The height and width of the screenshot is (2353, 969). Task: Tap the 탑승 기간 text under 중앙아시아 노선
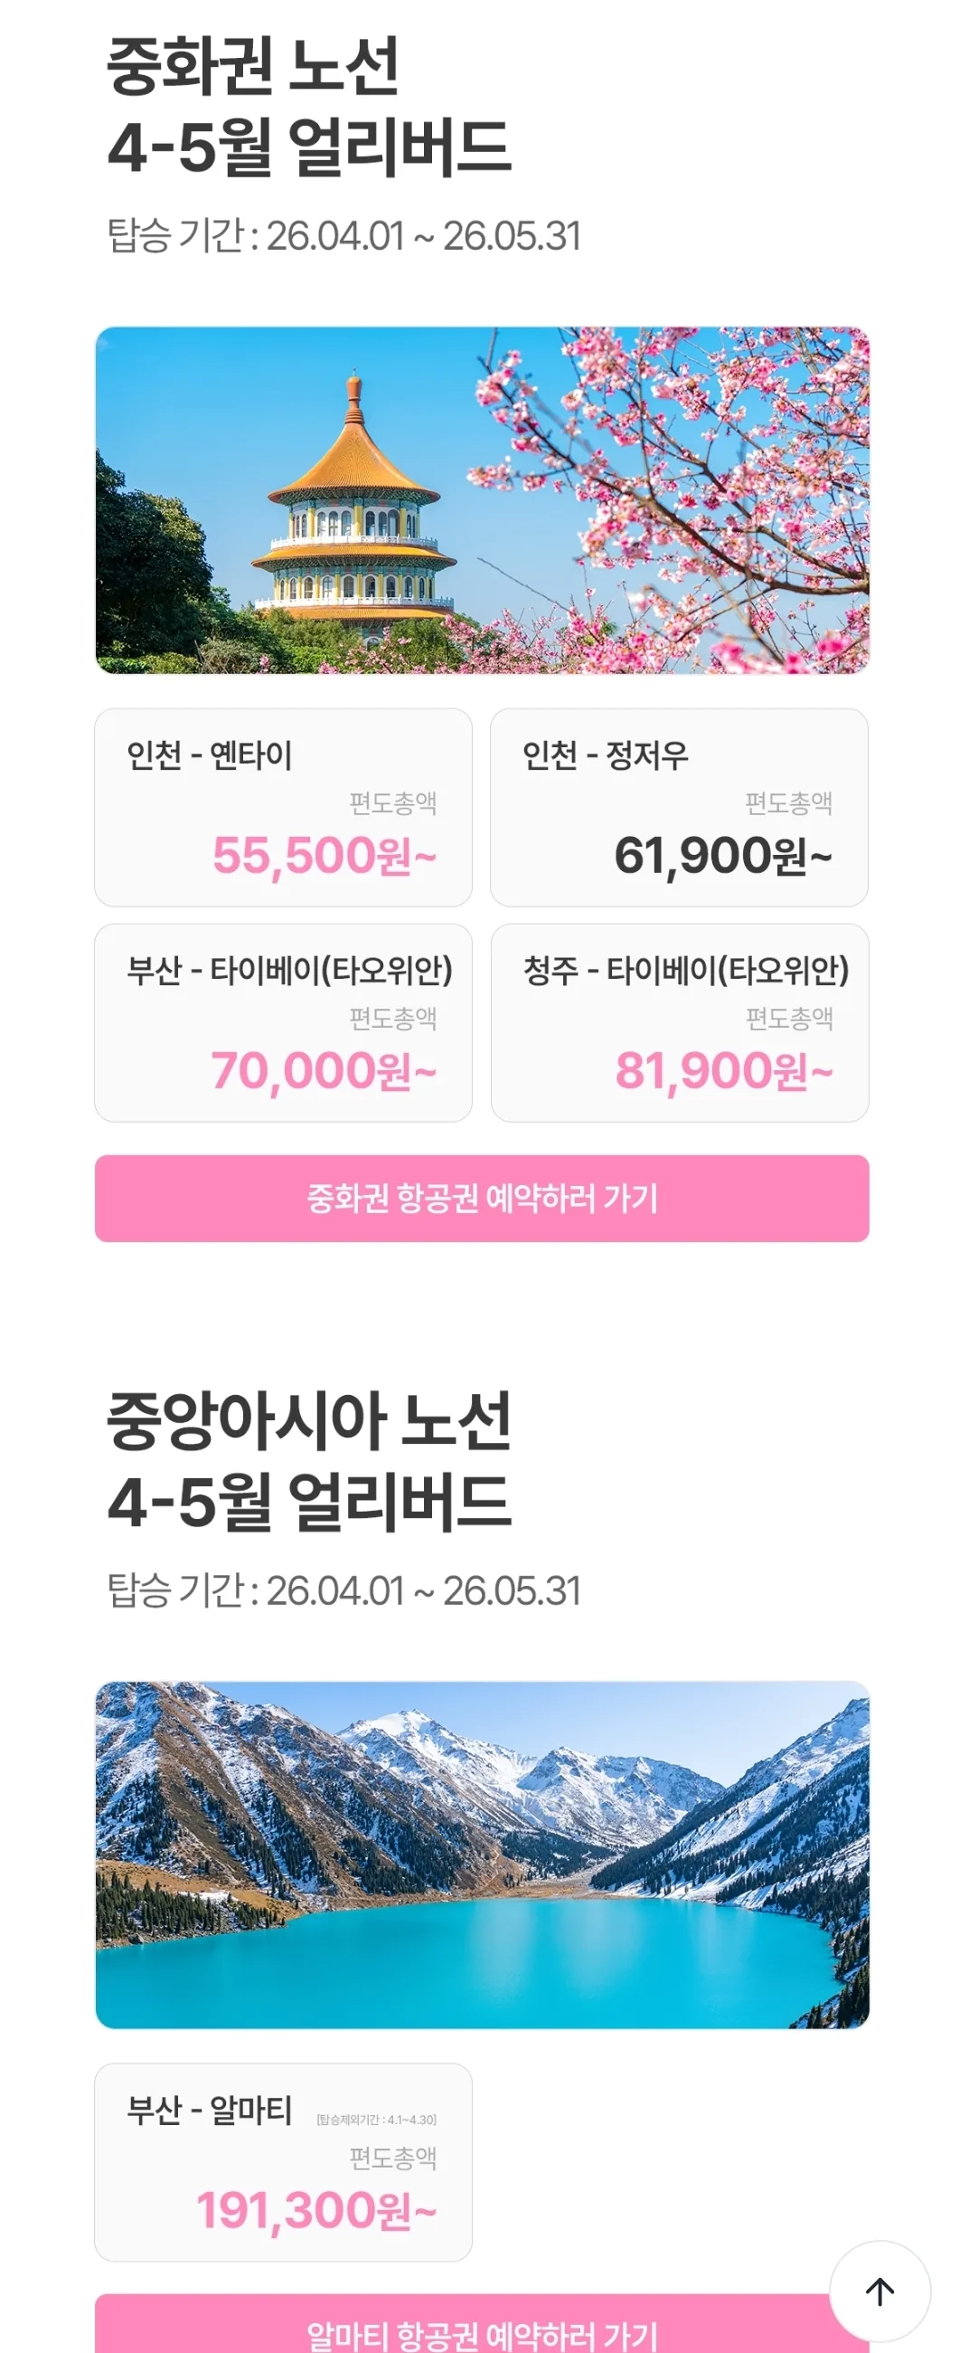click(x=343, y=1590)
